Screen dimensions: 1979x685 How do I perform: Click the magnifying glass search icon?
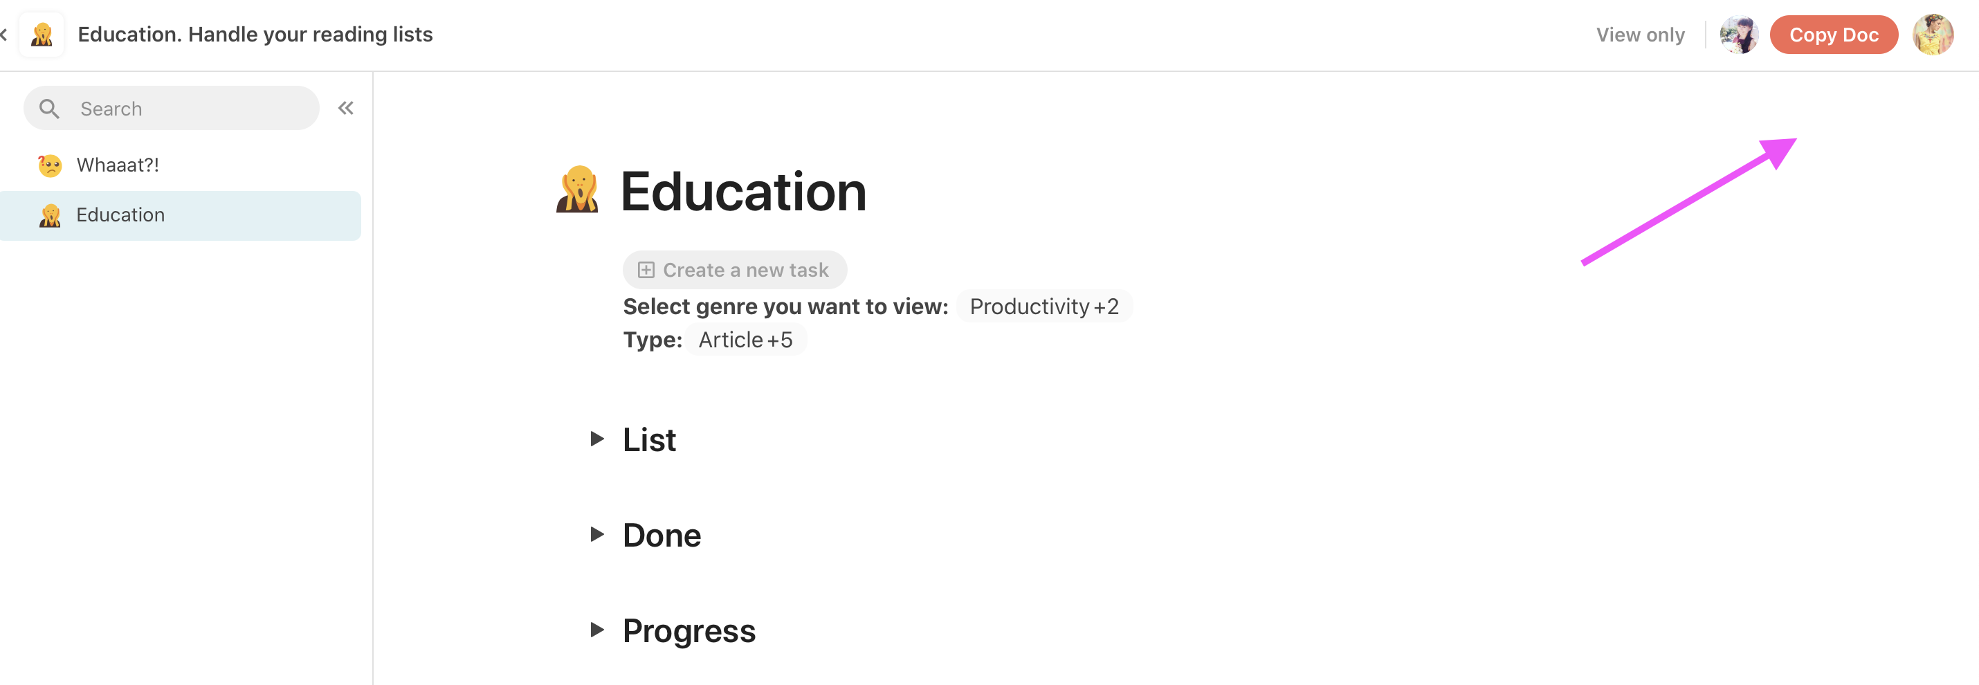pos(49,107)
